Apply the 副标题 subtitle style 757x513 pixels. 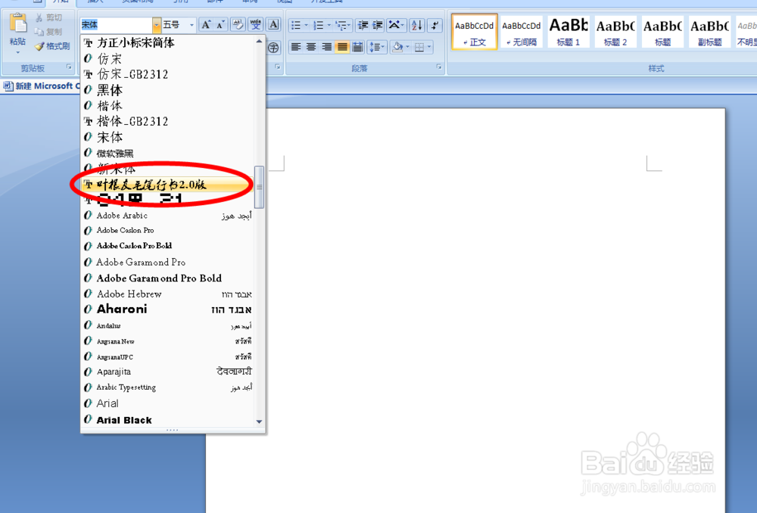[x=709, y=31]
